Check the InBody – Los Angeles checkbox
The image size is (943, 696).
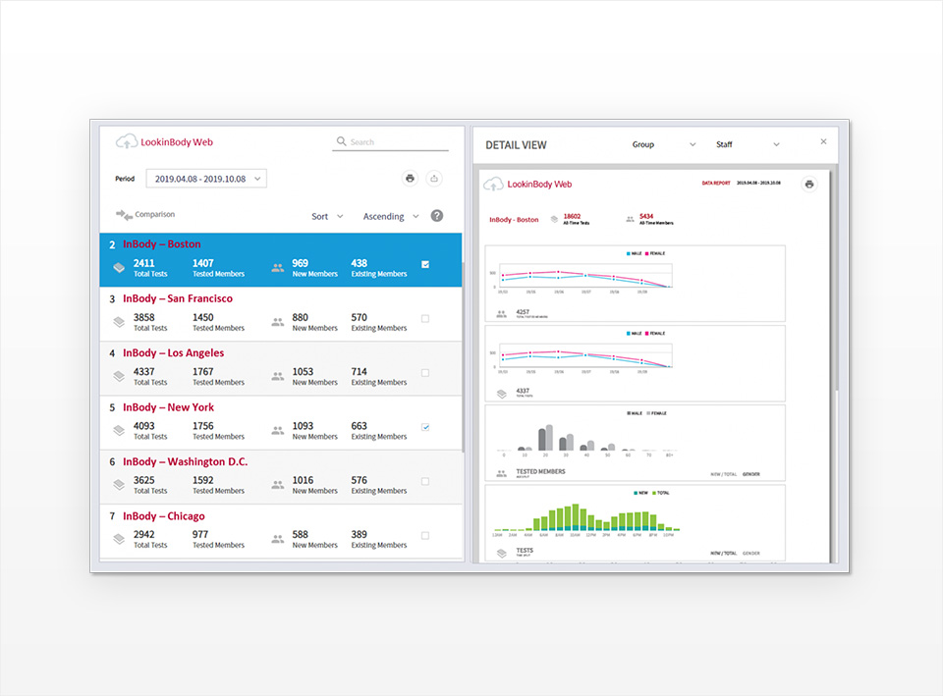coord(425,373)
